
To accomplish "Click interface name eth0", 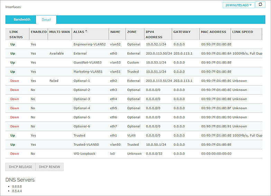I will (x=113, y=53).
